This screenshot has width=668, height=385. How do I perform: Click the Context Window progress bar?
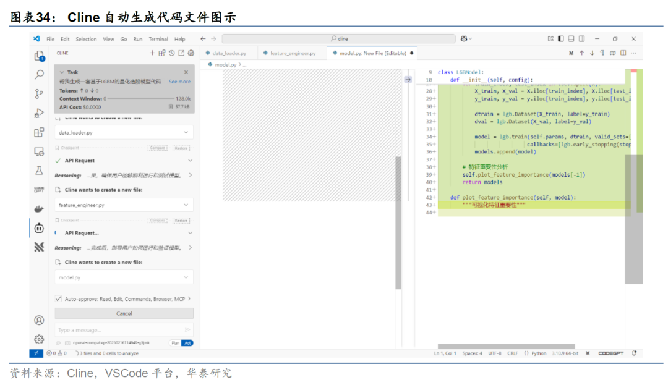click(x=140, y=98)
